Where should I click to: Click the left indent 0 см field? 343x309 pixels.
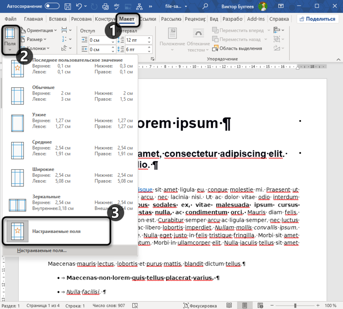(100, 40)
